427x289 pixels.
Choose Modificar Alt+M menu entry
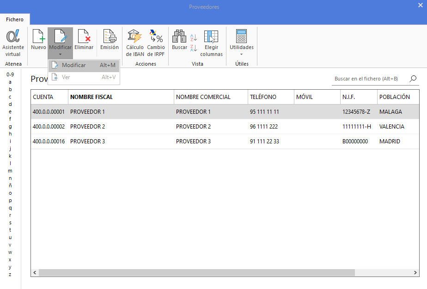tap(84, 65)
